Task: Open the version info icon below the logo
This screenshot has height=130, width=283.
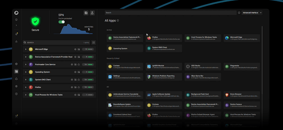Action: coord(16,20)
